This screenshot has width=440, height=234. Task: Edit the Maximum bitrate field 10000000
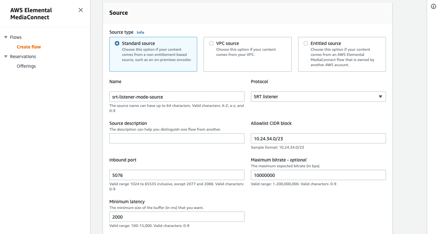pyautogui.click(x=318, y=175)
